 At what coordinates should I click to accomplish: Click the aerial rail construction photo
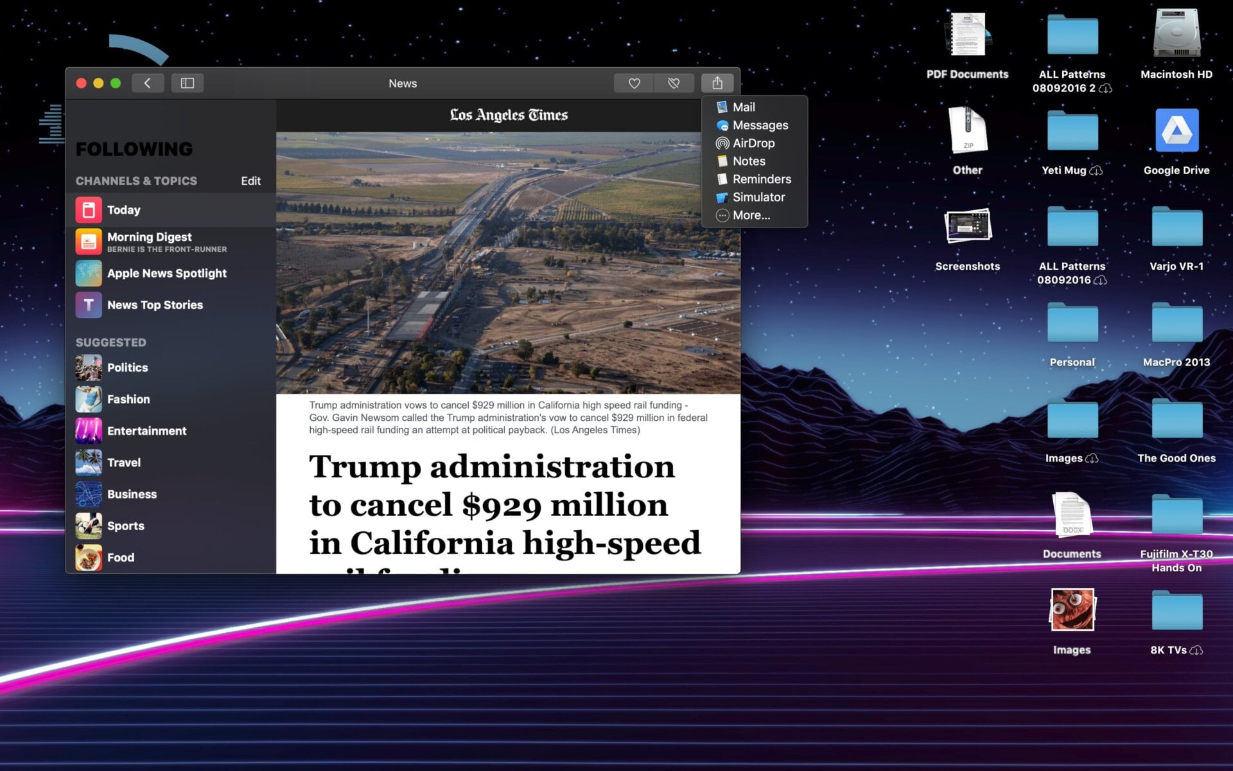coord(488,263)
